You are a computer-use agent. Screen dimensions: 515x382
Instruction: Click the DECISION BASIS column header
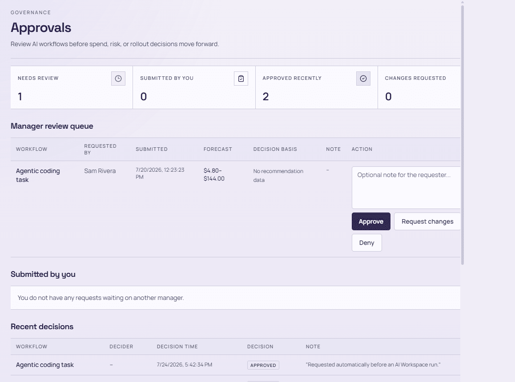(x=275, y=149)
